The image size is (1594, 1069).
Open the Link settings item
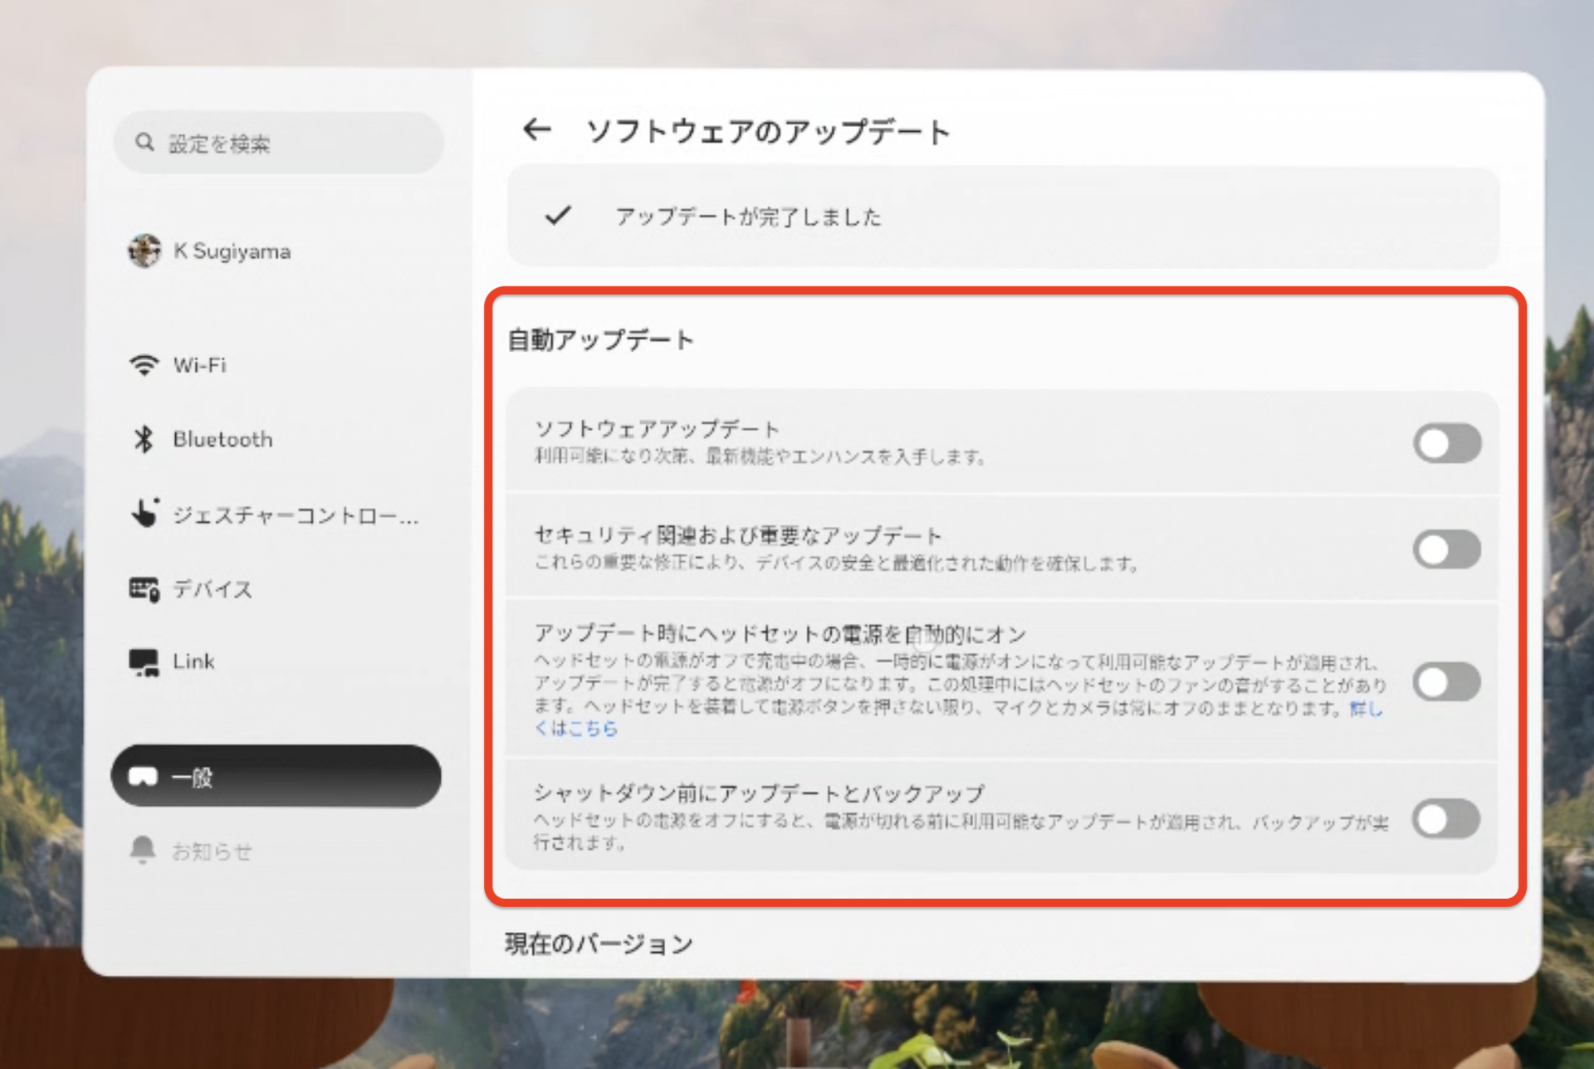coord(276,661)
